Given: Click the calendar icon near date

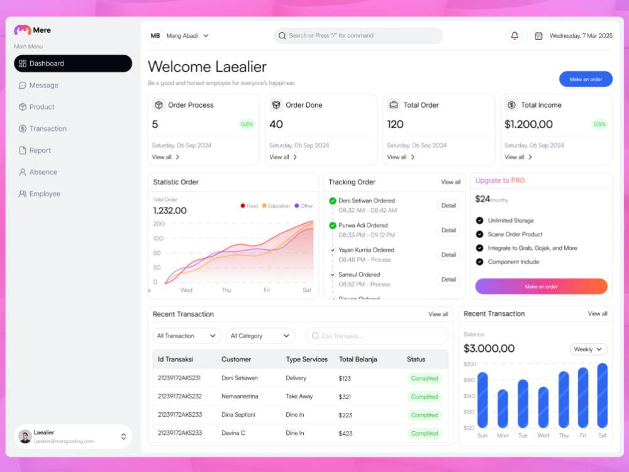Looking at the screenshot, I should [x=538, y=36].
